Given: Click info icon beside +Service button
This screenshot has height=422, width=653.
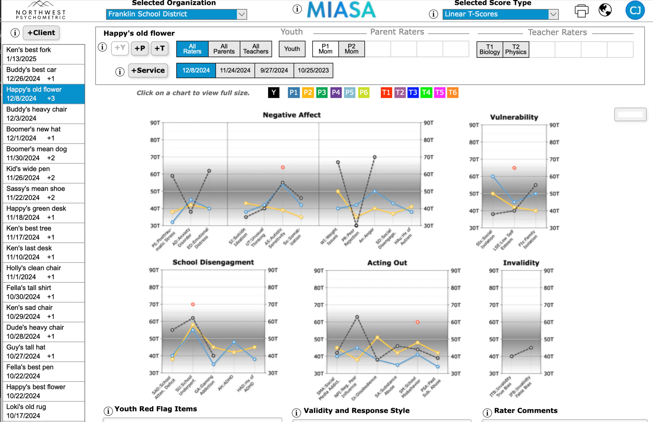Looking at the screenshot, I should [120, 72].
